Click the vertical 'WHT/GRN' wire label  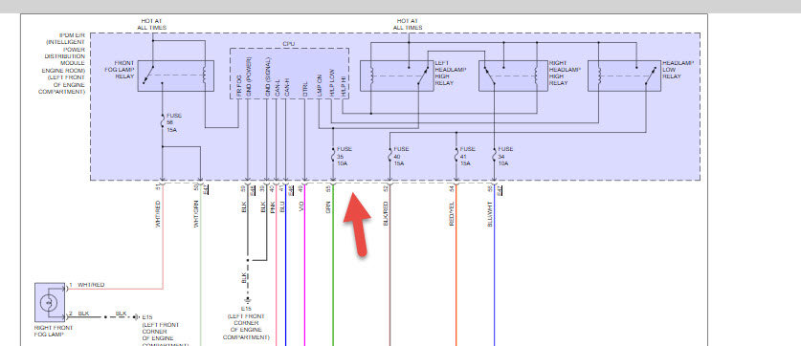pos(197,214)
